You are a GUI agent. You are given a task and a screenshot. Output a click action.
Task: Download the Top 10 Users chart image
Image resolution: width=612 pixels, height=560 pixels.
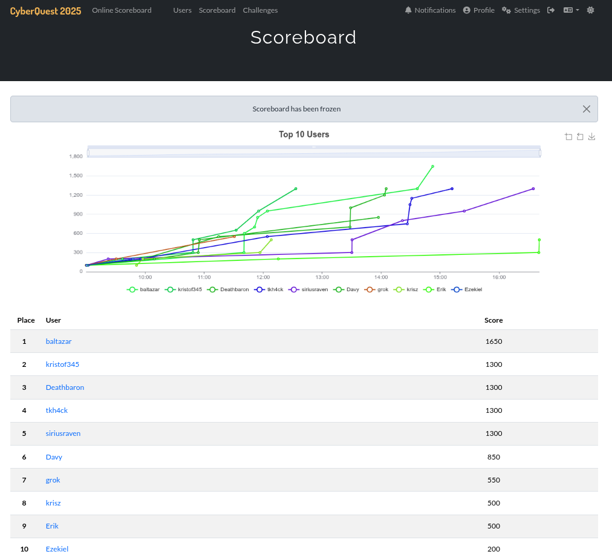[x=591, y=136]
